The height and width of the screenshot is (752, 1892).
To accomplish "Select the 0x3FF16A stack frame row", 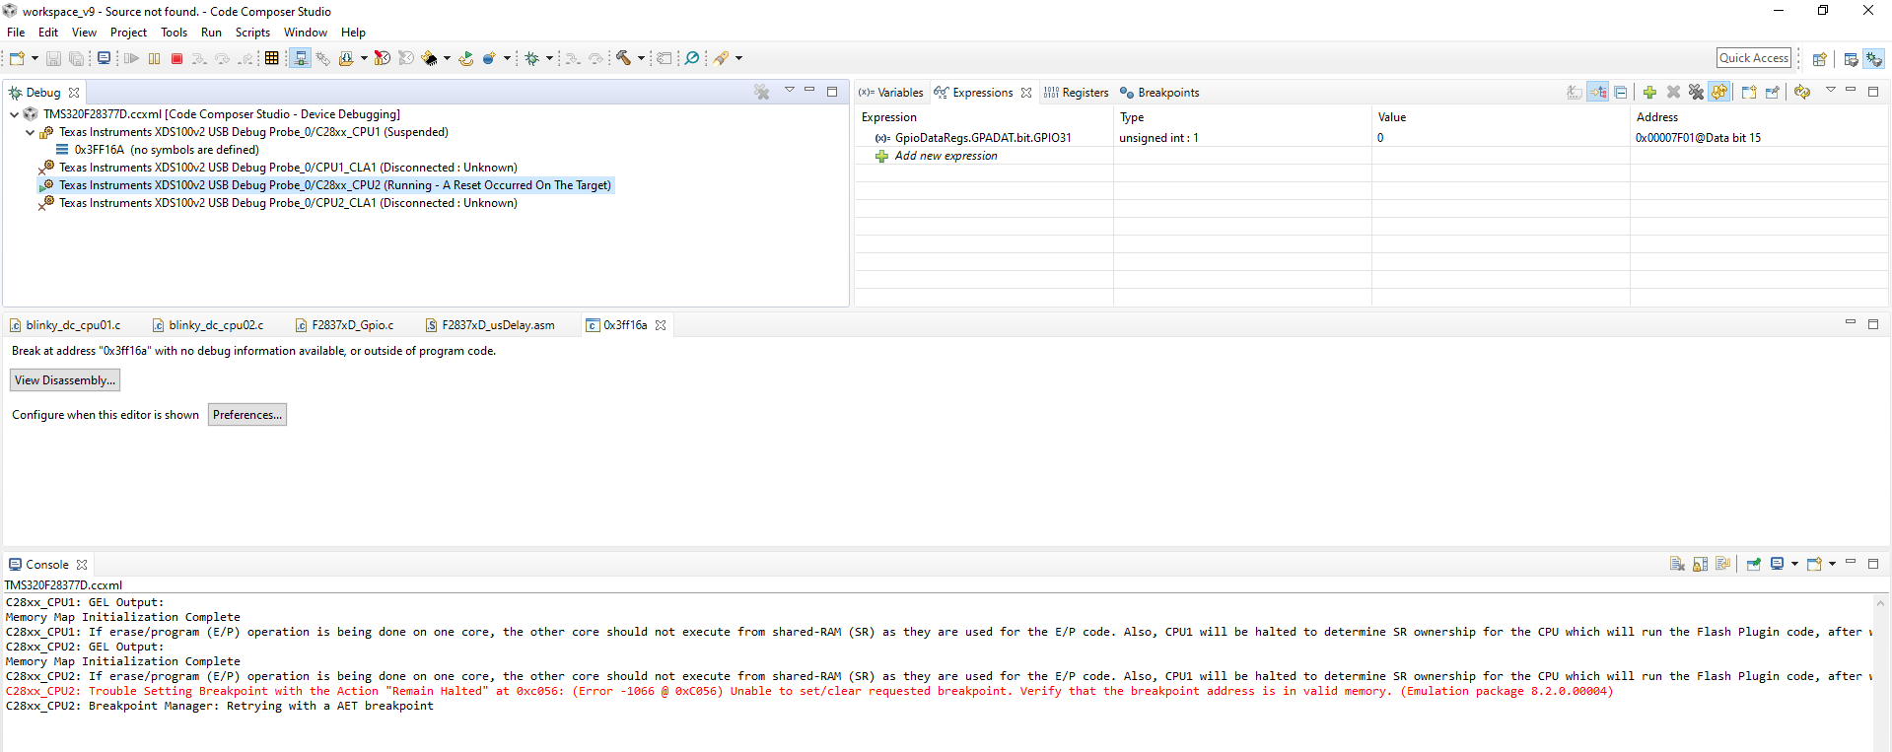I will pos(158,150).
